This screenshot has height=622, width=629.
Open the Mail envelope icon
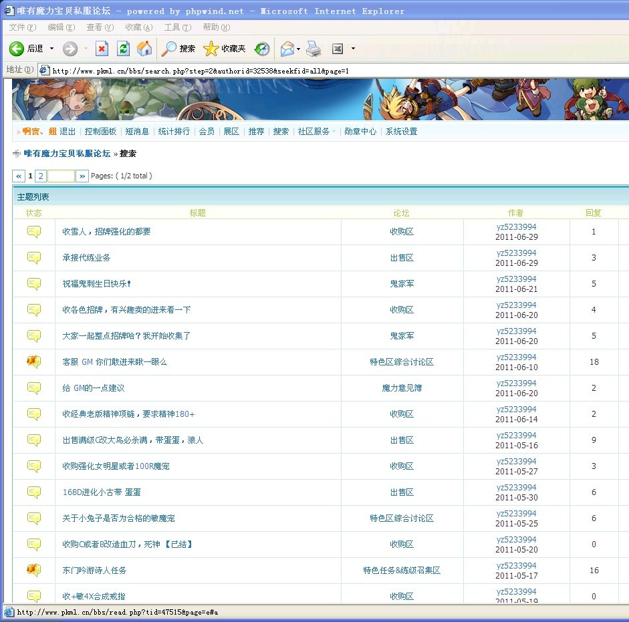coord(287,49)
